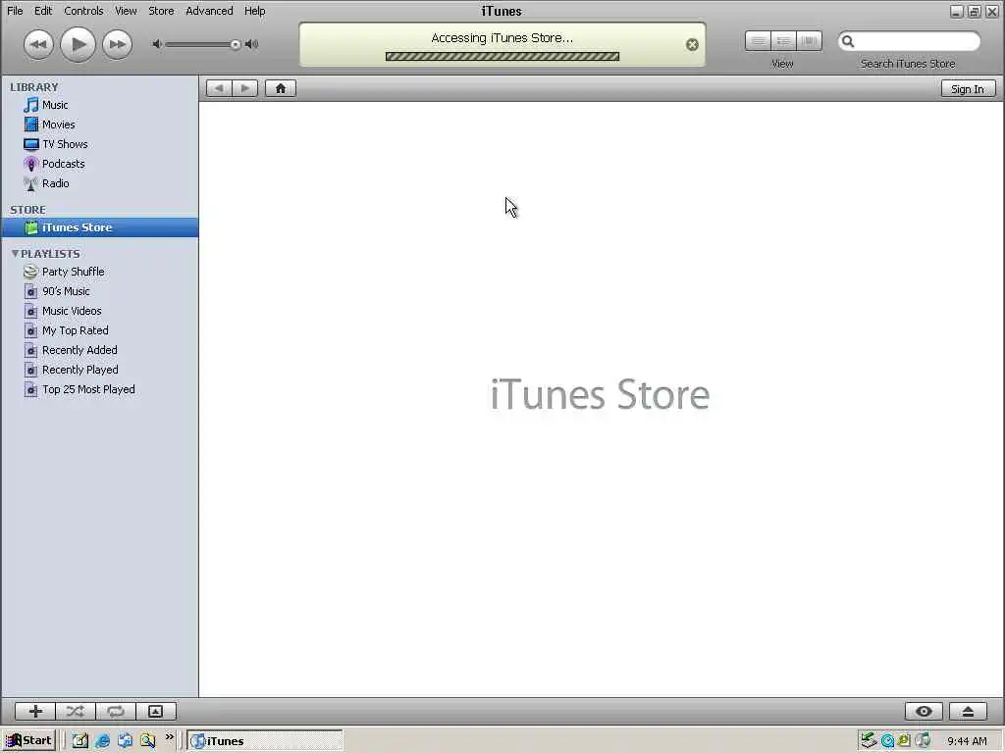Click the Sign In button
This screenshot has width=1005, height=753.
(x=968, y=89)
